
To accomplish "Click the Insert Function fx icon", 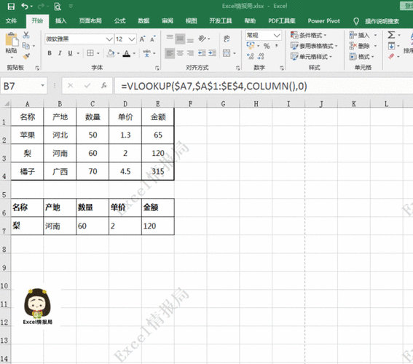I will click(104, 85).
